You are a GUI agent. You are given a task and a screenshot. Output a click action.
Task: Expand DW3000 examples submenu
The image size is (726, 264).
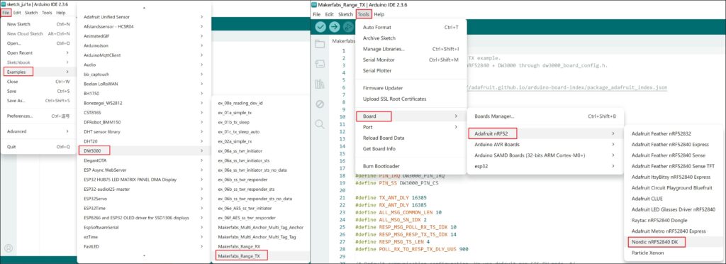(x=143, y=150)
